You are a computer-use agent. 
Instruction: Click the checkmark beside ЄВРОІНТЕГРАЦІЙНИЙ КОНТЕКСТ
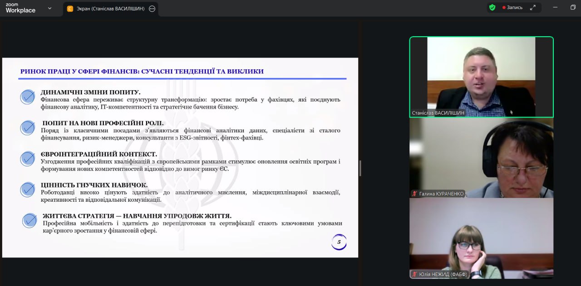click(x=28, y=159)
